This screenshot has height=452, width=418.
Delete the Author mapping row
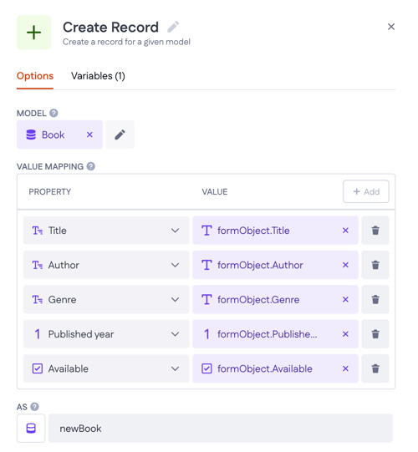point(375,265)
